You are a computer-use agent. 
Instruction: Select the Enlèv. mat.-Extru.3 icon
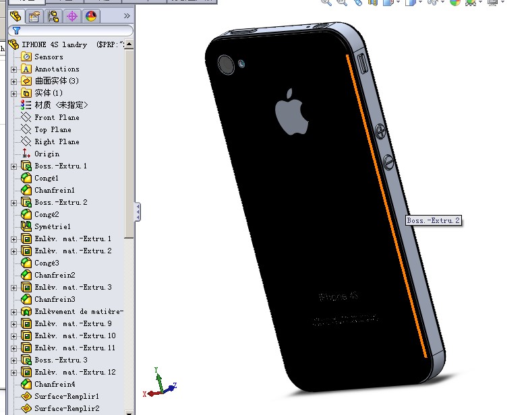pyautogui.click(x=26, y=287)
